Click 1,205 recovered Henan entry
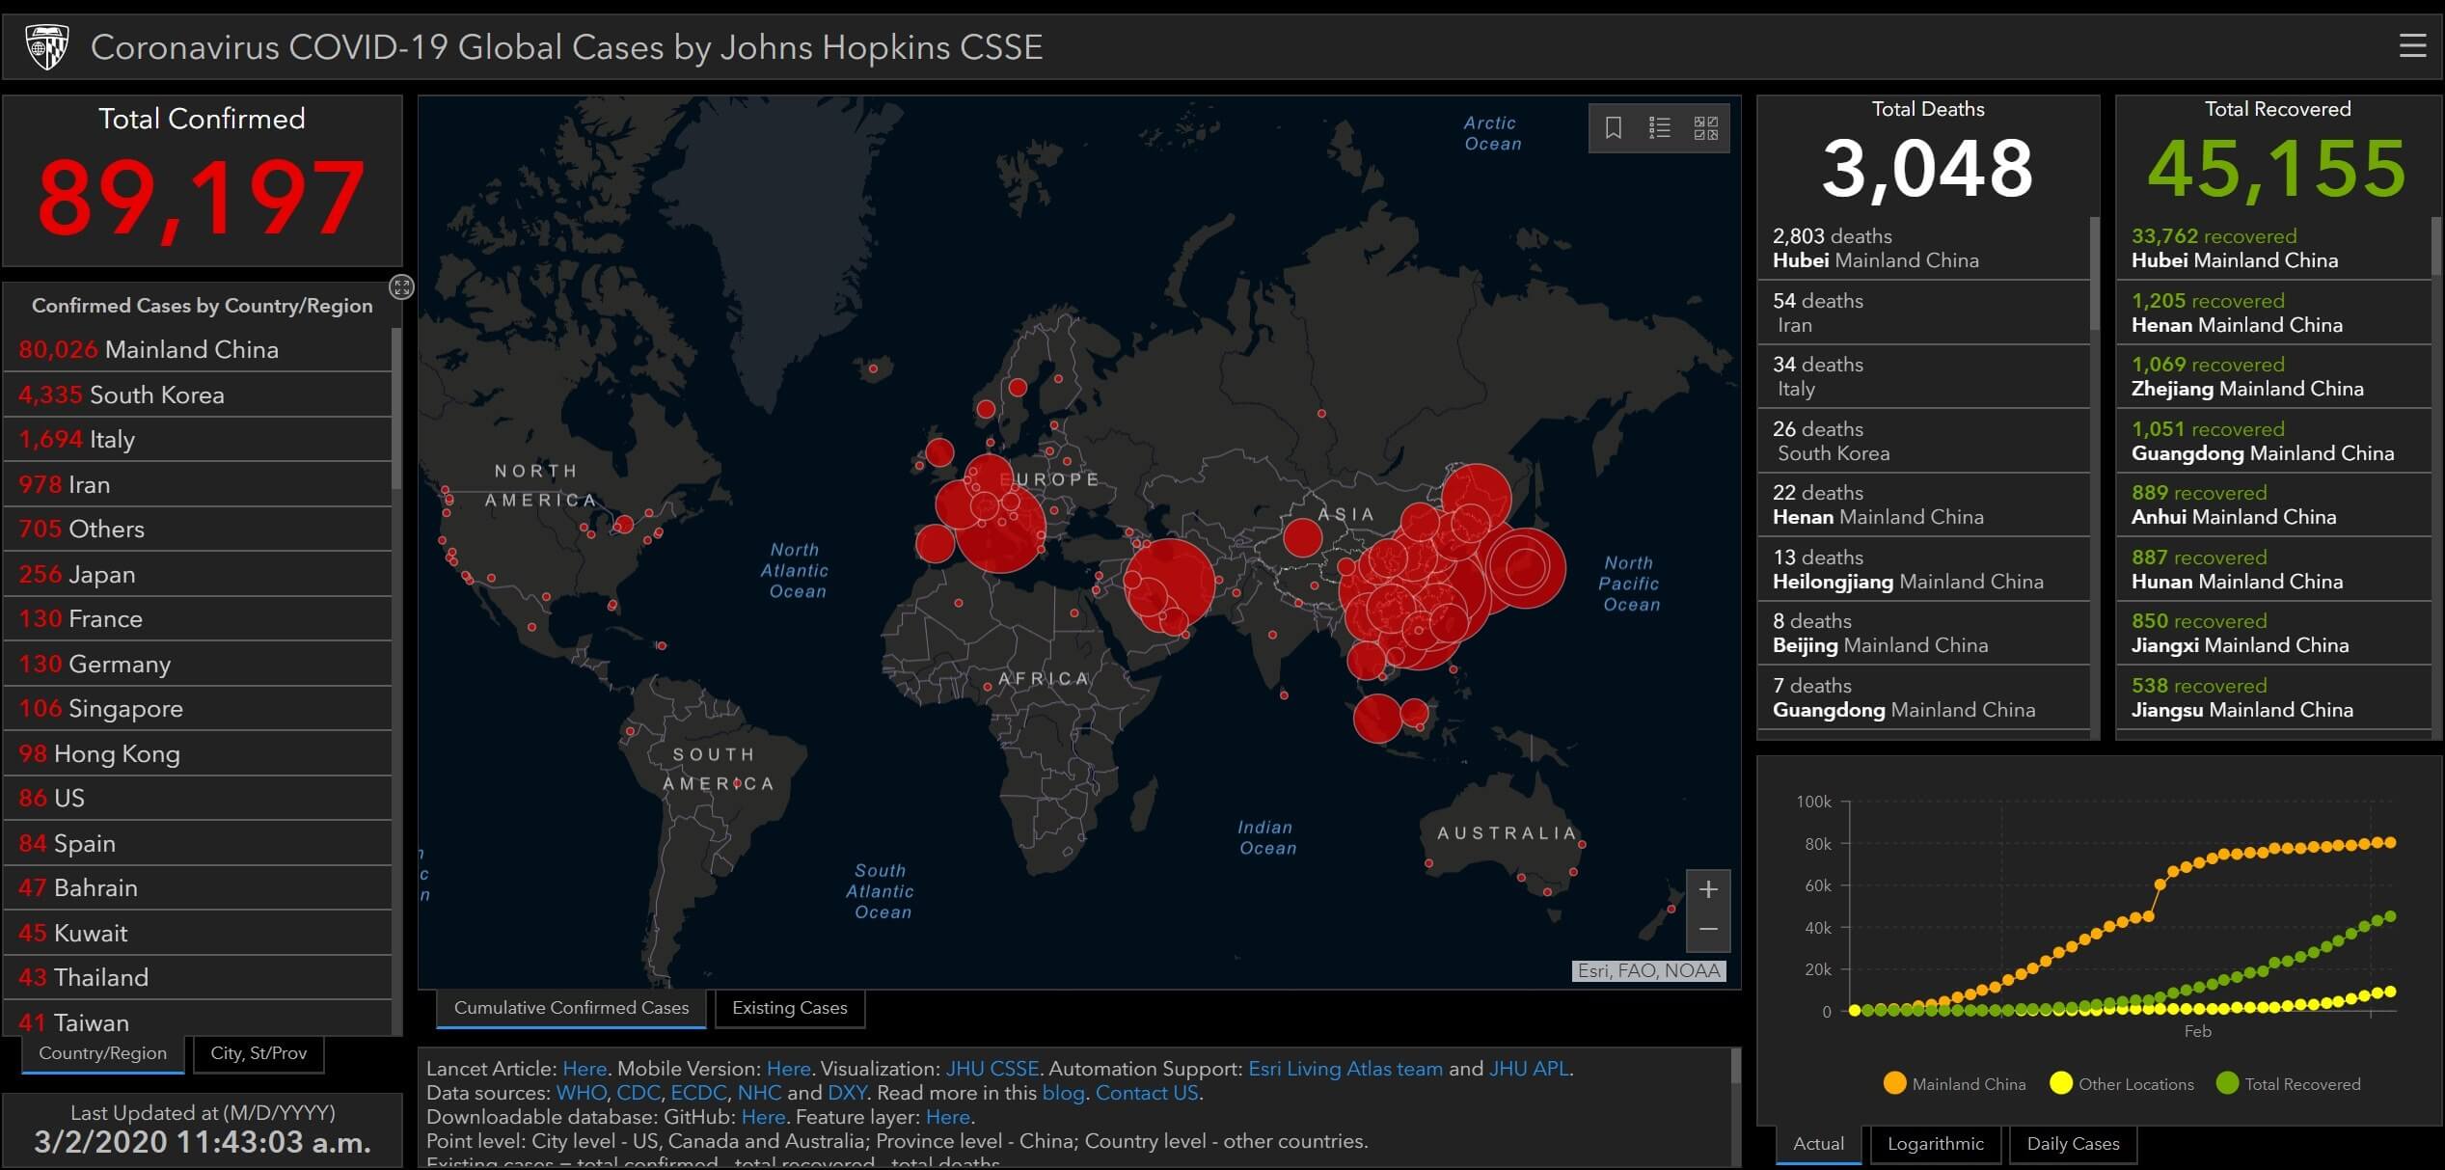2445x1170 pixels. coord(2273,313)
